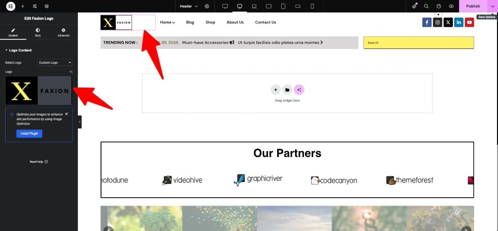Expand Save Options arrow beside Publish
Screen dimensions: 498x231
click(x=492, y=6)
